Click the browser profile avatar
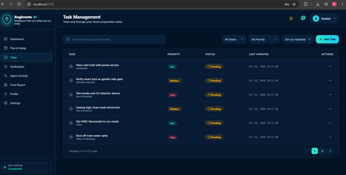346x175 pixels. pyautogui.click(x=334, y=4)
